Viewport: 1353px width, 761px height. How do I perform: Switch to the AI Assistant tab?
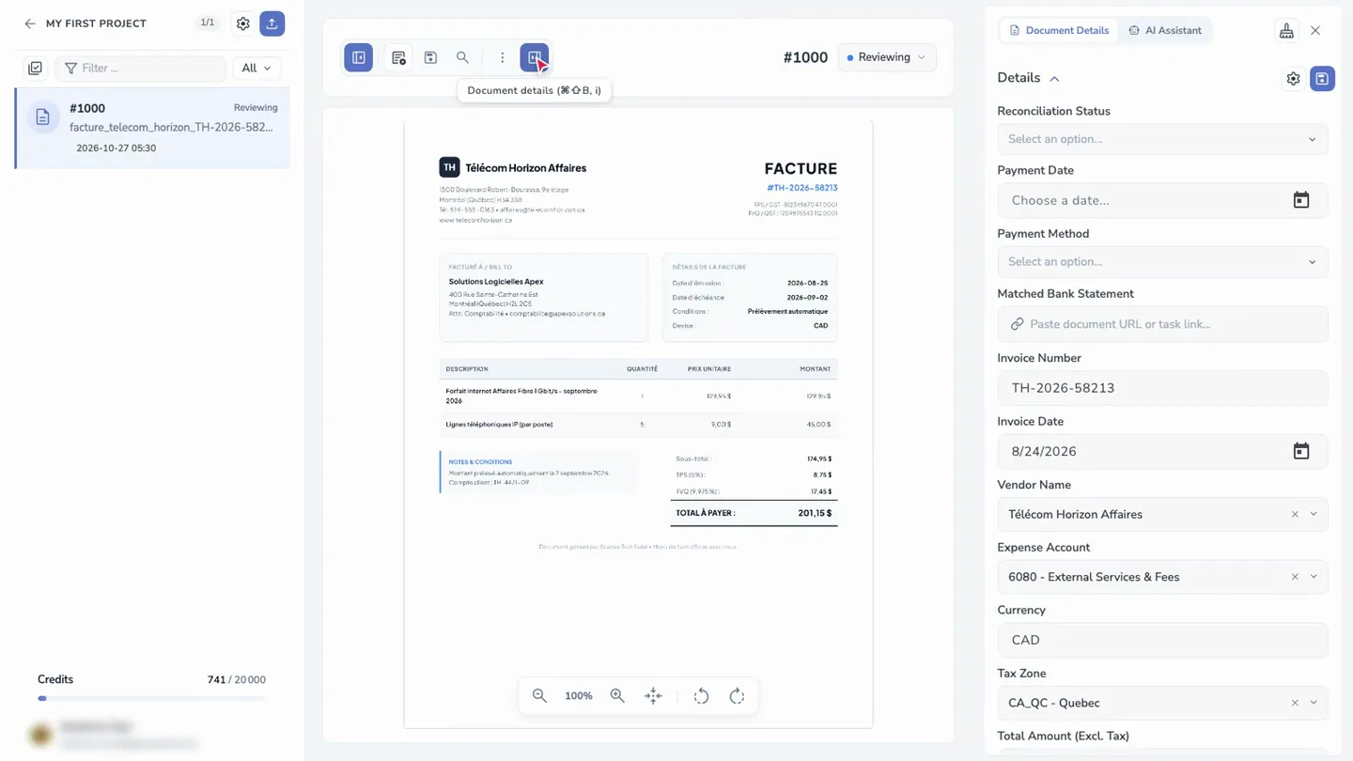pyautogui.click(x=1165, y=31)
